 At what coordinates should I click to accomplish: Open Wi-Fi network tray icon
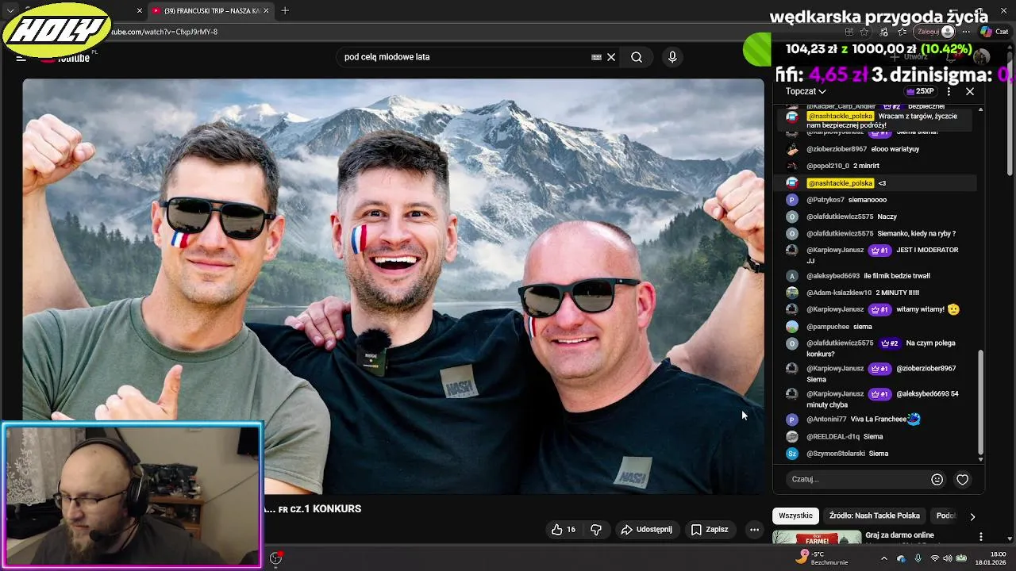pyautogui.click(x=934, y=558)
